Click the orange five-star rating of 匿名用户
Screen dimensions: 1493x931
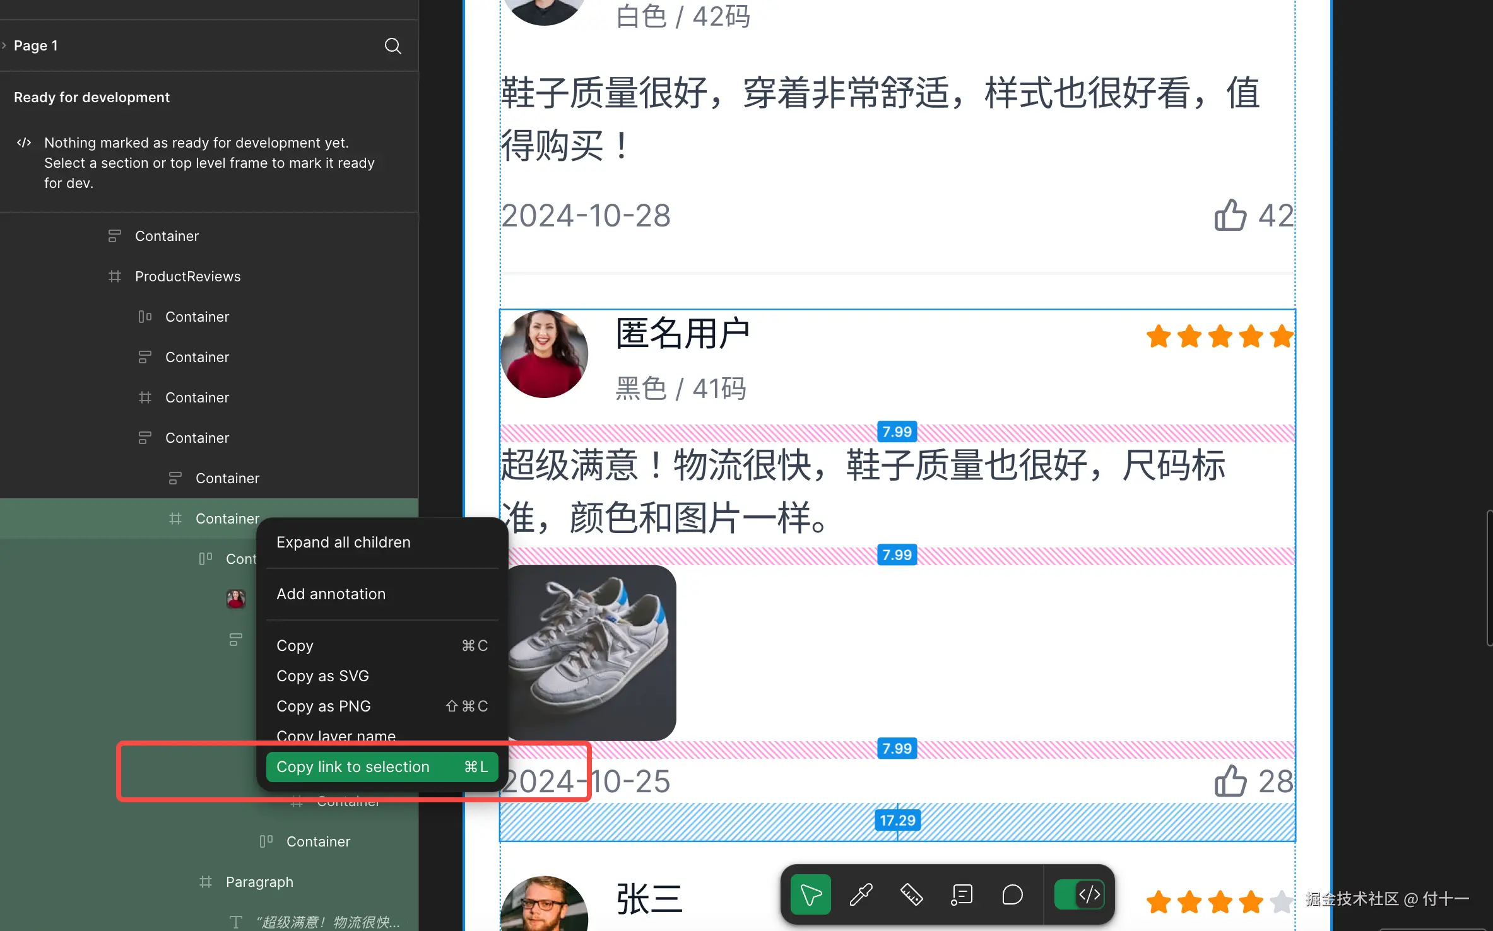[x=1219, y=336]
